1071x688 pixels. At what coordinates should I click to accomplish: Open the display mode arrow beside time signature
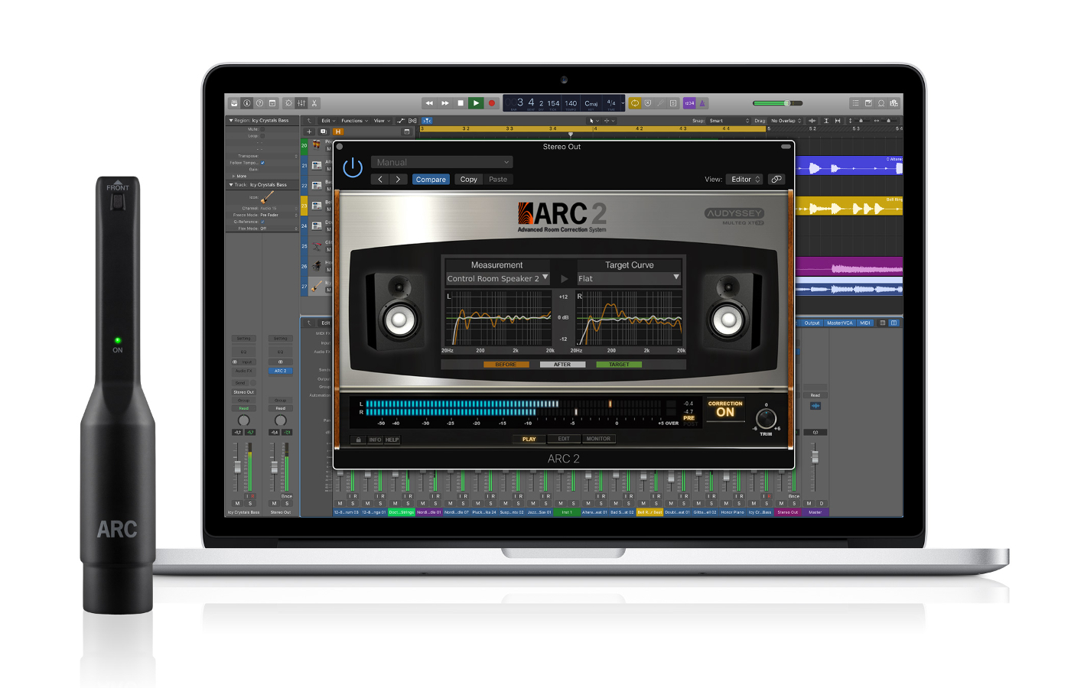pos(623,103)
